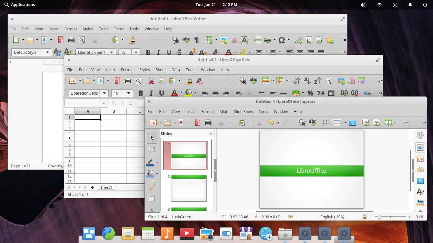Screen dimensions: 433x243
Task: Click Calc background color yellow swatch
Action: [x=189, y=93]
